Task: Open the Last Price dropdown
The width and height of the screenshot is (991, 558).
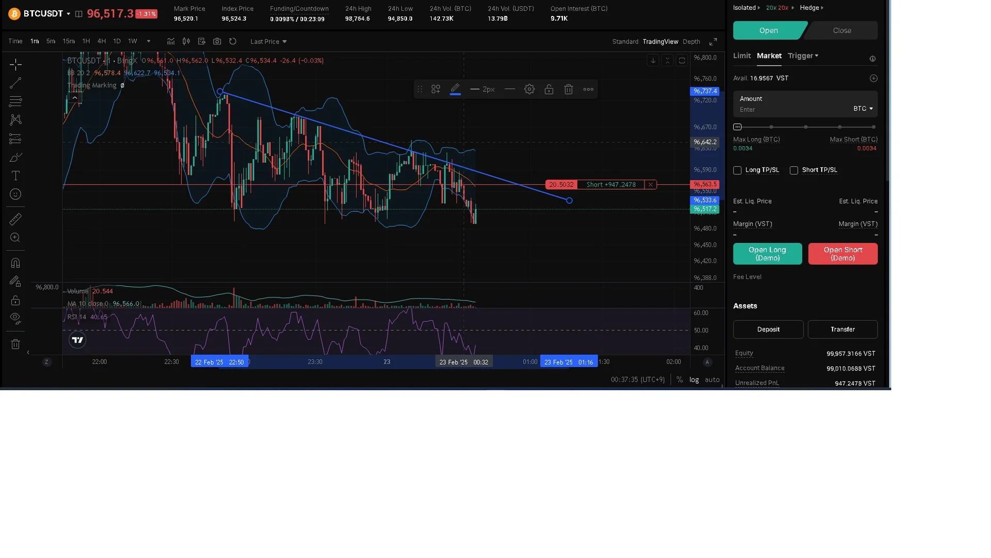Action: (x=269, y=41)
